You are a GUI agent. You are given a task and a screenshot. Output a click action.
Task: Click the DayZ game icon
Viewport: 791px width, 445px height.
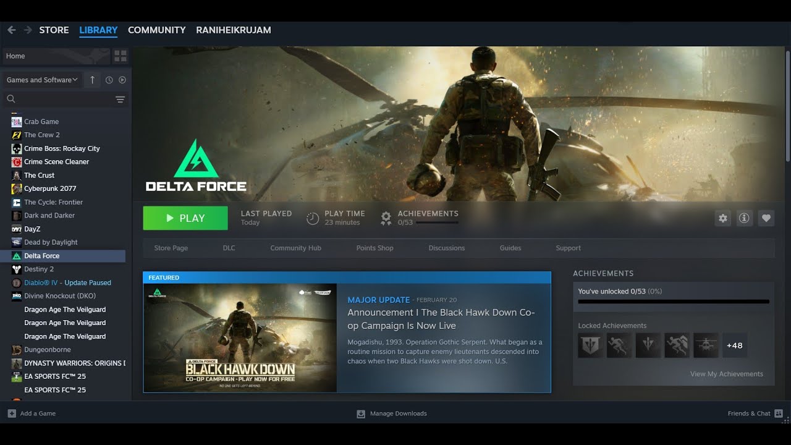pos(17,229)
